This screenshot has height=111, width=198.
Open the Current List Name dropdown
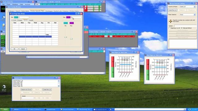point(188,7)
